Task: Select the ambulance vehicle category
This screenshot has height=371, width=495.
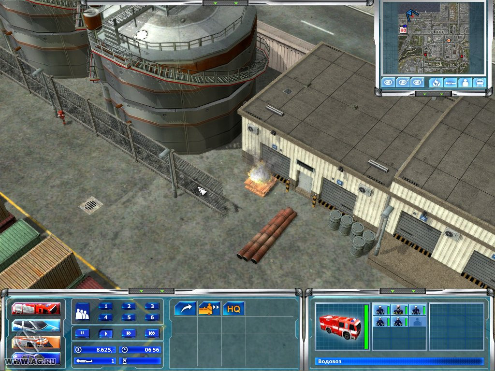Action: (x=36, y=342)
